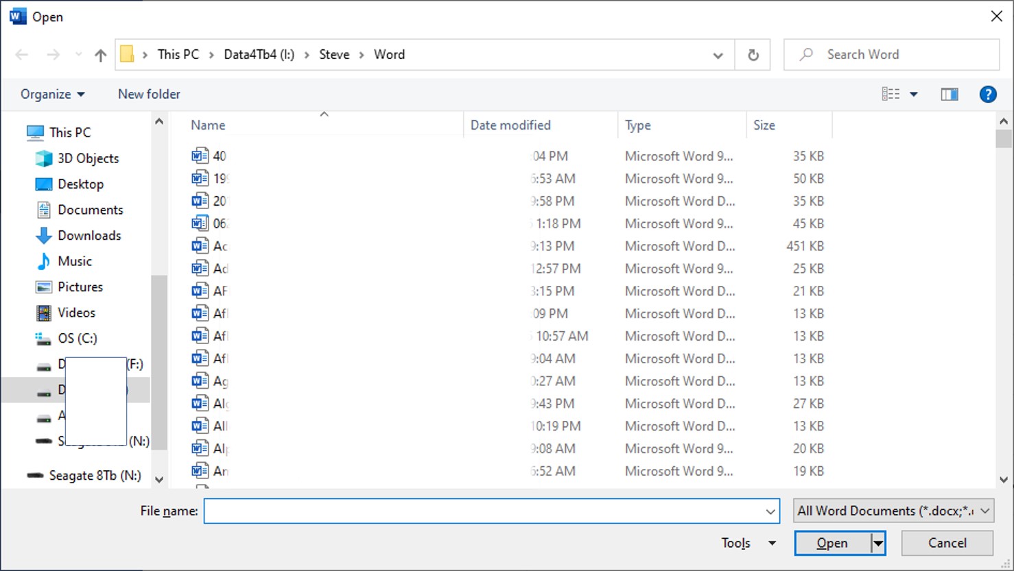Screen dimensions: 1014x571
Task: Expand the address bar previous locations chevron
Action: (x=718, y=55)
